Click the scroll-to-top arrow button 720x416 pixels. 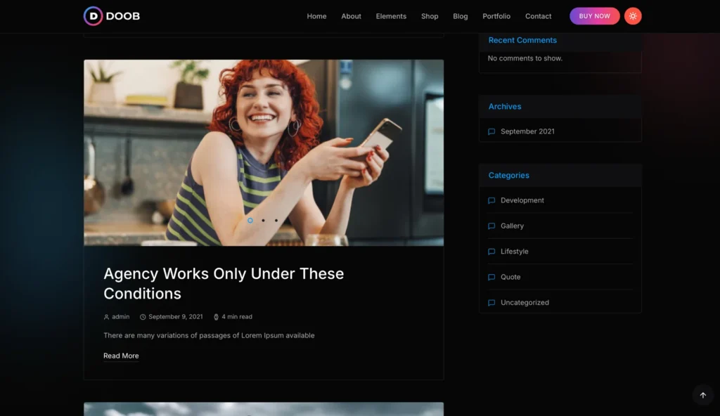point(702,395)
